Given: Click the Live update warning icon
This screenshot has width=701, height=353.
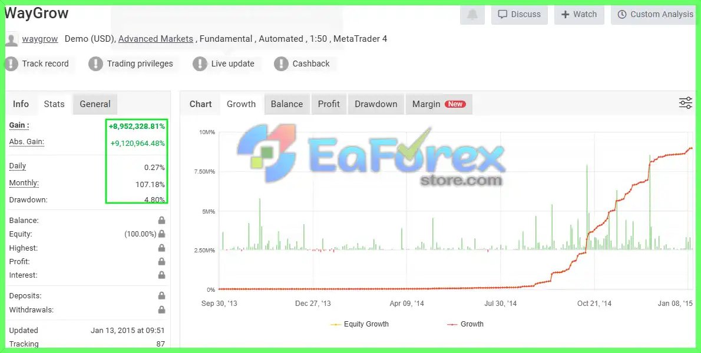Looking at the screenshot, I should (200, 64).
